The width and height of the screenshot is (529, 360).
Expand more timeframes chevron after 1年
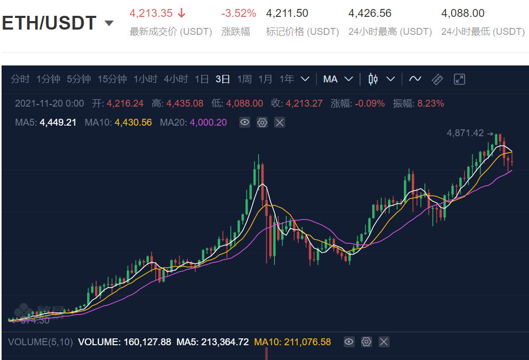(305, 79)
